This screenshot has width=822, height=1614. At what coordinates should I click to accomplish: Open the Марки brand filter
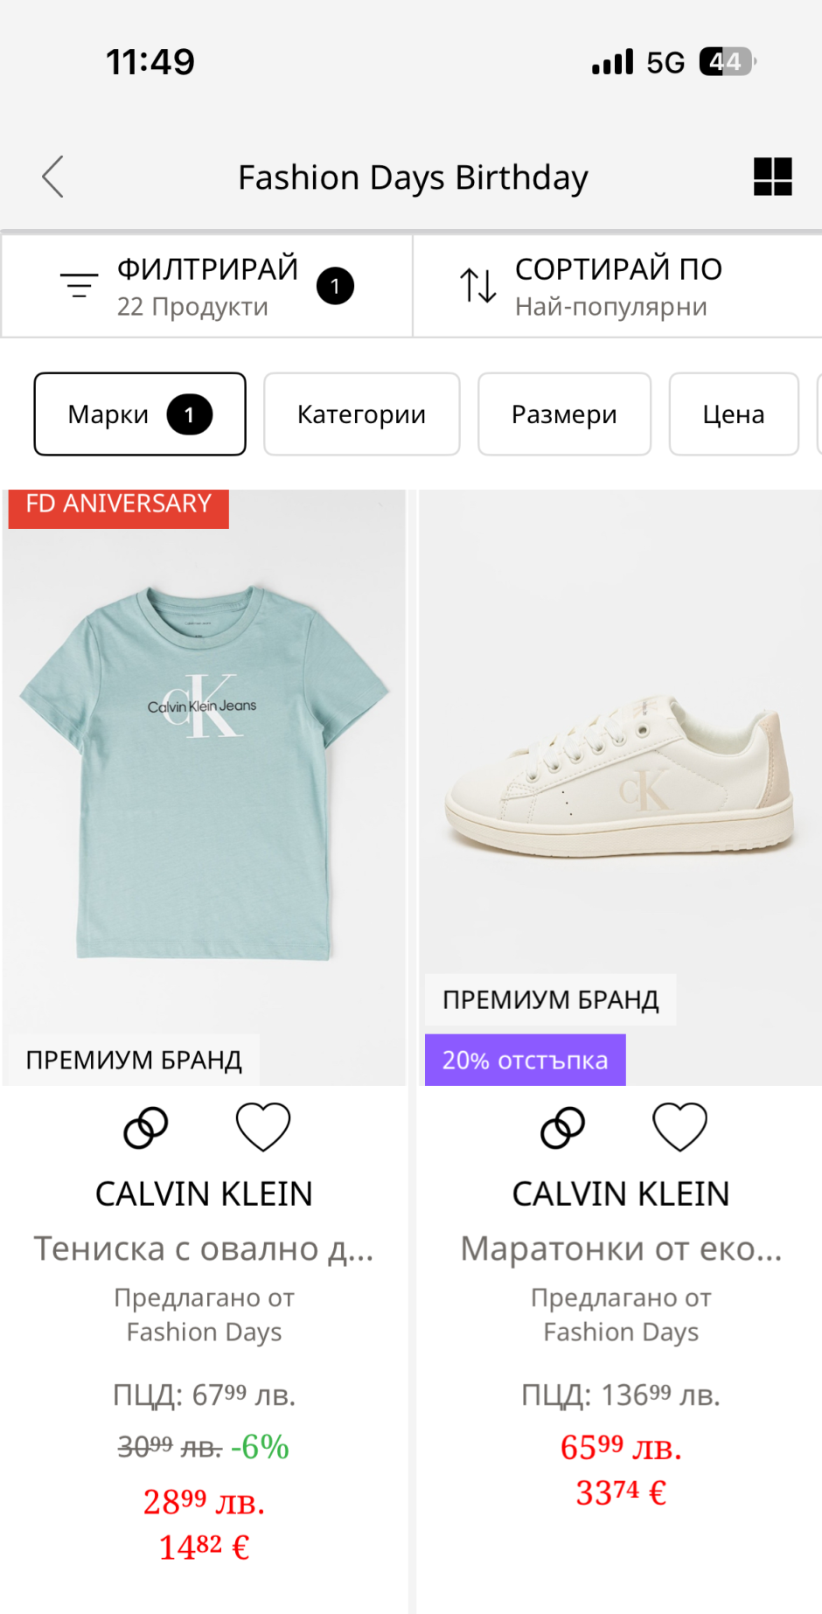point(140,414)
